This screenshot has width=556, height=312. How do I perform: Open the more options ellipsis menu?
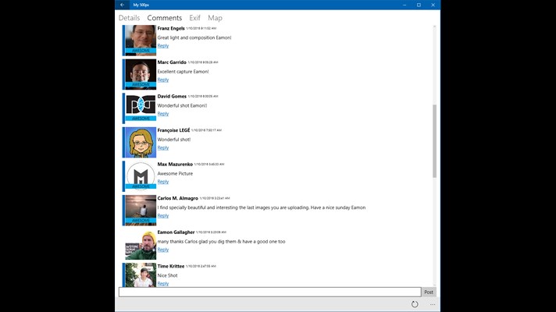click(433, 304)
